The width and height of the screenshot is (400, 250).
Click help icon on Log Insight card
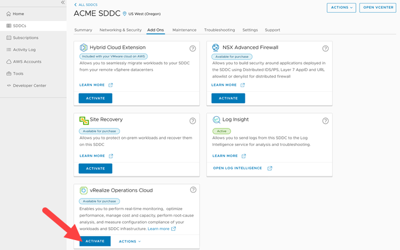tap(326, 121)
